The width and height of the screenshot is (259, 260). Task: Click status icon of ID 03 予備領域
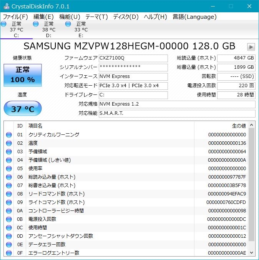tap(9, 152)
